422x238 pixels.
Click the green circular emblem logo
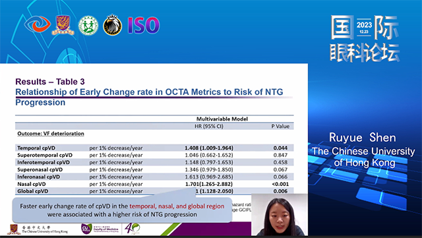88,25
